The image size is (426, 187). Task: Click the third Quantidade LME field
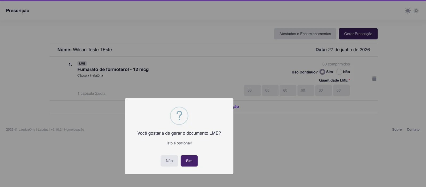point(288,91)
